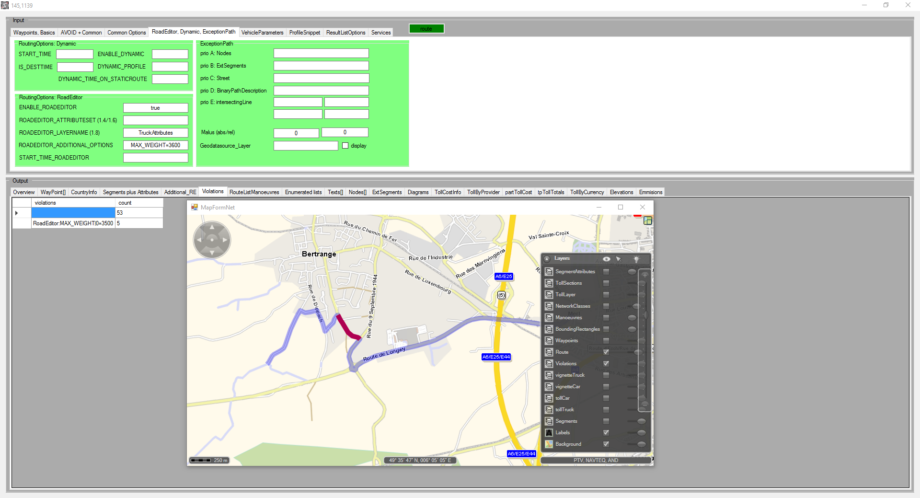Open the TollCostInfo output tab

tap(448, 192)
